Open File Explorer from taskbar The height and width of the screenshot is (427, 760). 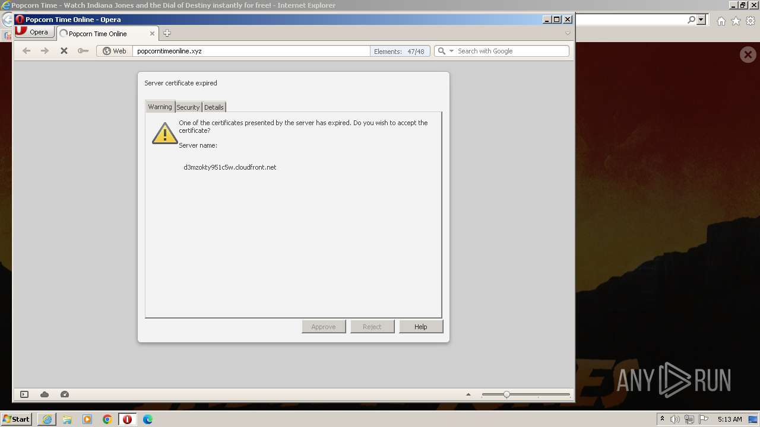click(x=67, y=419)
